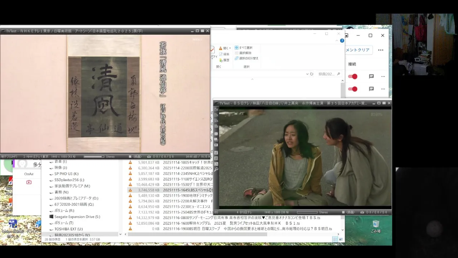The image size is (458, 258).
Task: Set 25% zoom in BS TVTest sidebar
Action: click(x=216, y=109)
